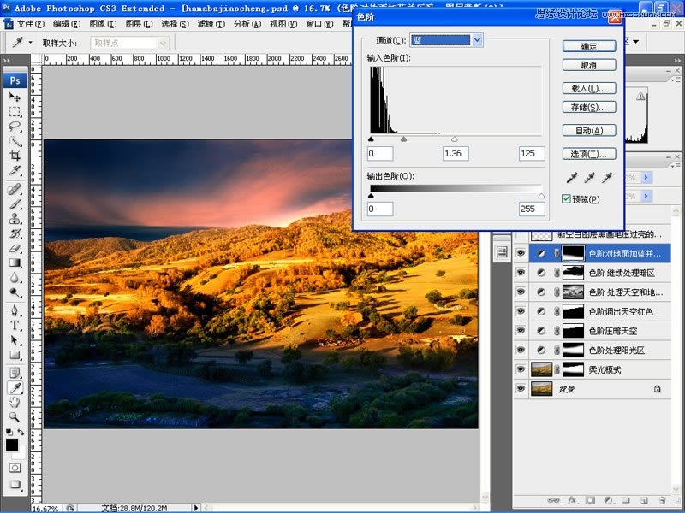Open the 图像 menu

[x=102, y=23]
